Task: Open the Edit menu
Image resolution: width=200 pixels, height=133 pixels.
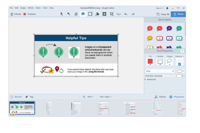Action: tap(16, 8)
